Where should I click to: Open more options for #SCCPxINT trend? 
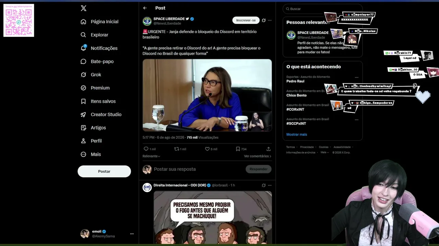coord(356,120)
